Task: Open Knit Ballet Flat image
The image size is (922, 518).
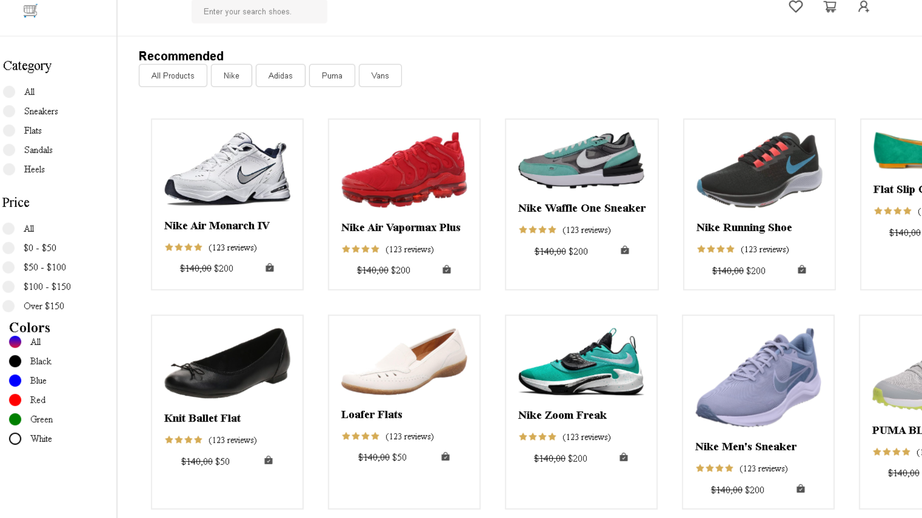Action: click(x=227, y=363)
